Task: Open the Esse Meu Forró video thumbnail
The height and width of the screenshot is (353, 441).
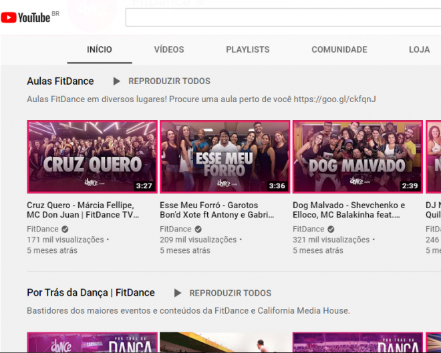Action: (x=225, y=157)
